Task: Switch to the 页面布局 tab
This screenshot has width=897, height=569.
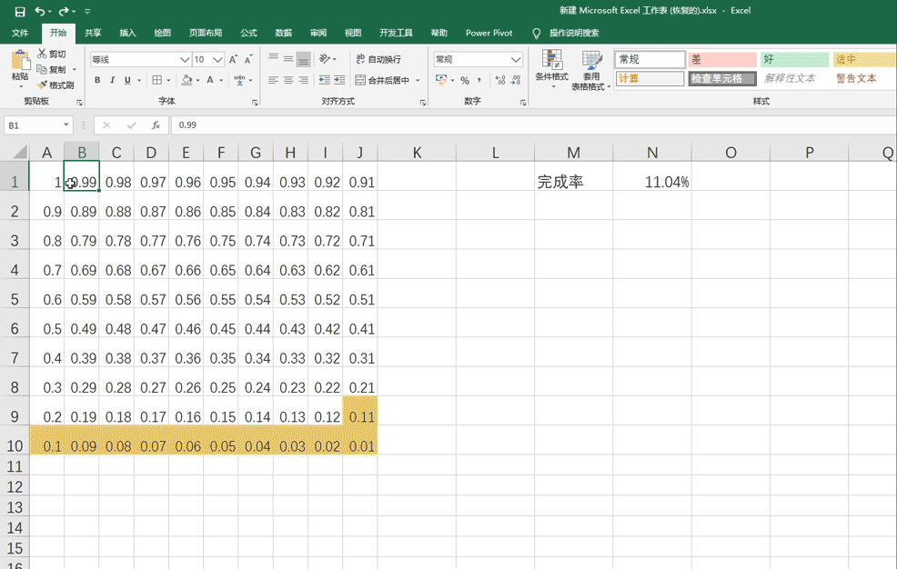Action: 206,33
